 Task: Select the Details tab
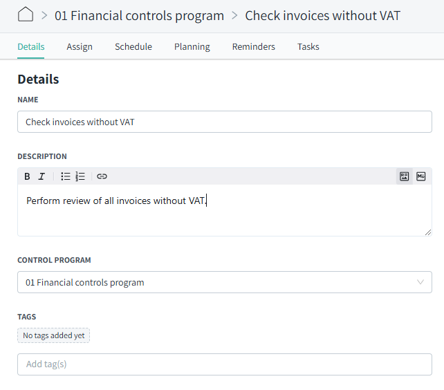click(31, 47)
